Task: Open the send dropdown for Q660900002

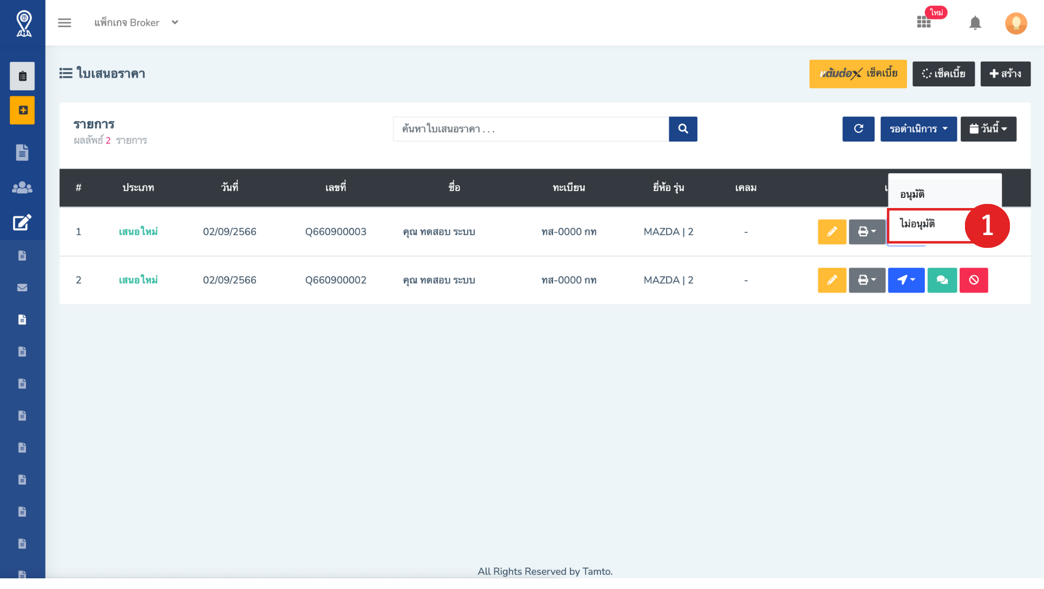Action: 906,280
